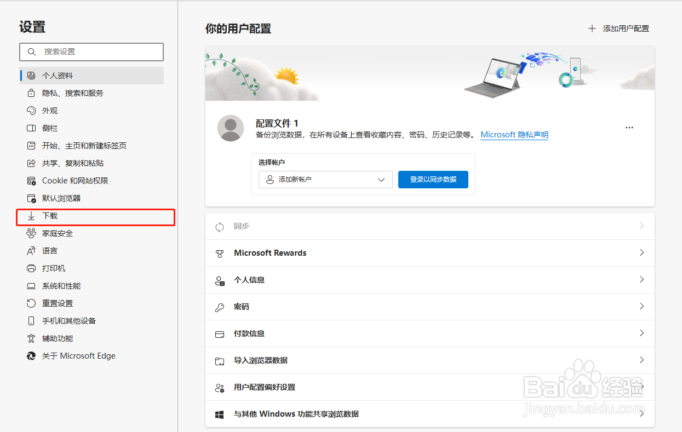The image size is (682, 432).
Task: Click the trophy icon beside Microsoft Rewards
Action: pyautogui.click(x=220, y=254)
